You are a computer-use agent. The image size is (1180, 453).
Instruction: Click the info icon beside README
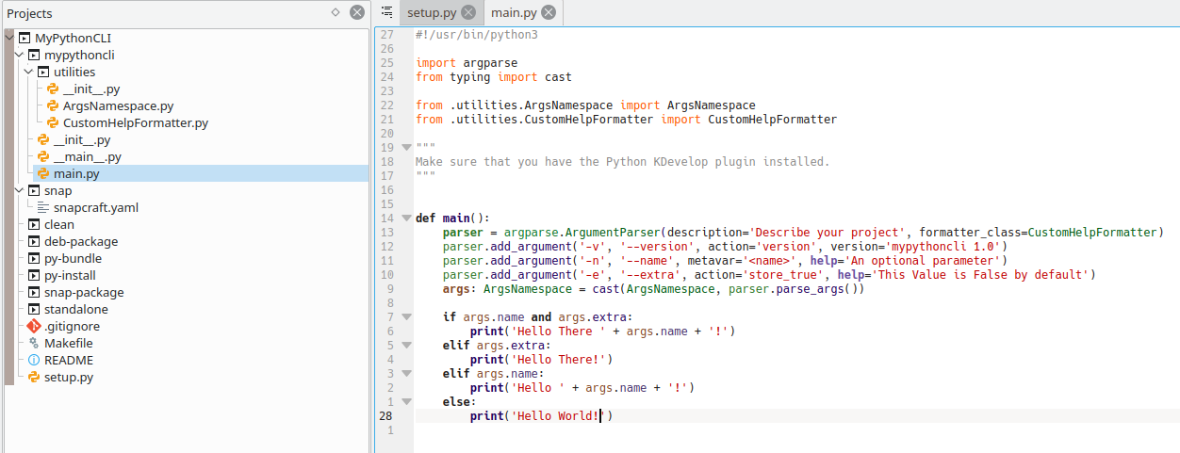pyautogui.click(x=34, y=361)
